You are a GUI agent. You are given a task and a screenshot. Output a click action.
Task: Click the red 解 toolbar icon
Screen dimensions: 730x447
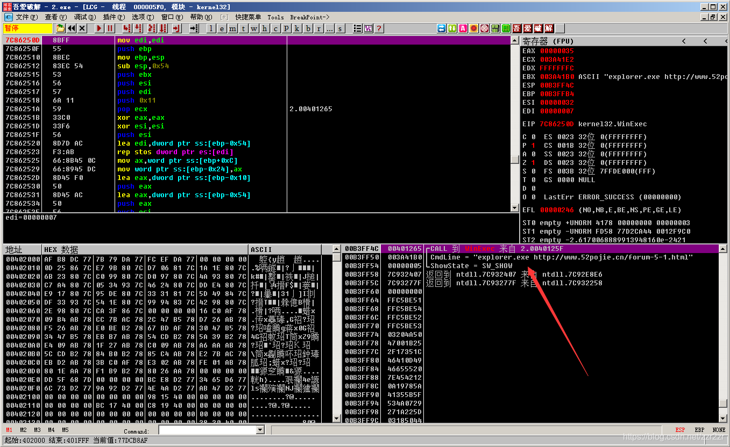[x=548, y=28]
